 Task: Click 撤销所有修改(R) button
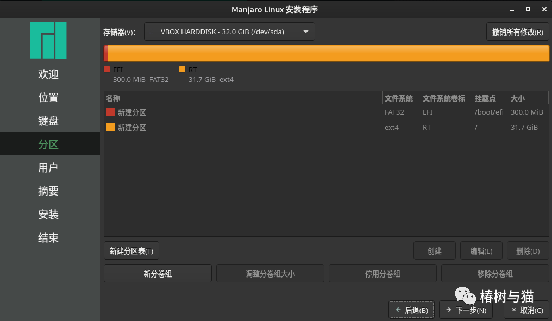[517, 32]
